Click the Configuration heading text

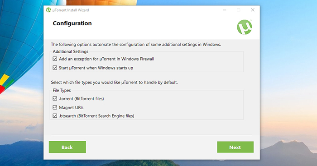click(x=72, y=23)
